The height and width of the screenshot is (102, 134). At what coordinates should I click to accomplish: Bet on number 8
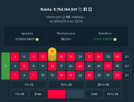pyautogui.click(x=33, y=66)
